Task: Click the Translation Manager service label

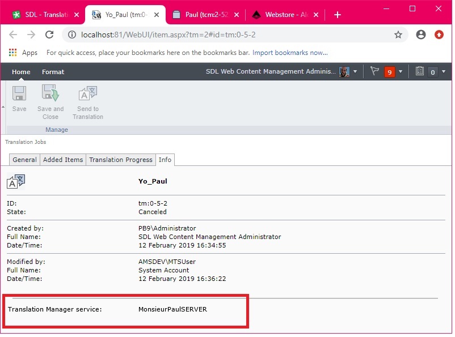Action: (55, 309)
